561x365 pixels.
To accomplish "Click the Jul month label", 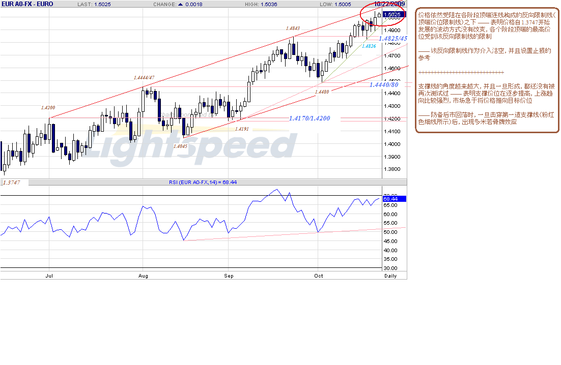I will [49, 276].
